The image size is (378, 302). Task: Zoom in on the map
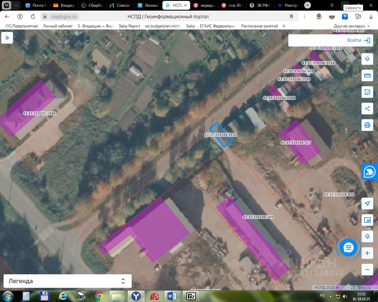pyautogui.click(x=367, y=253)
